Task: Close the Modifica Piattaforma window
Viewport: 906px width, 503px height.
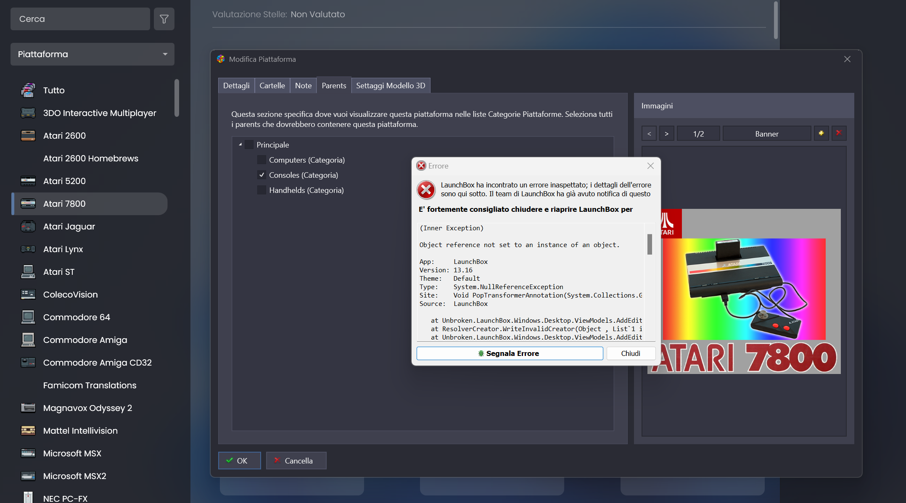Action: 847,59
